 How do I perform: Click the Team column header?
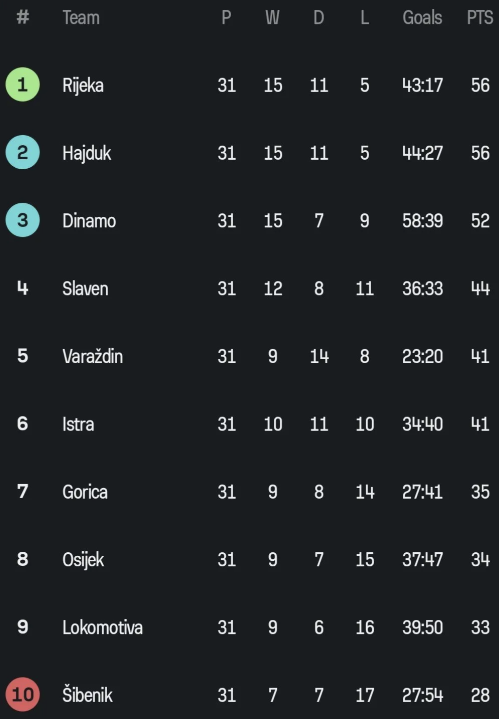point(81,18)
